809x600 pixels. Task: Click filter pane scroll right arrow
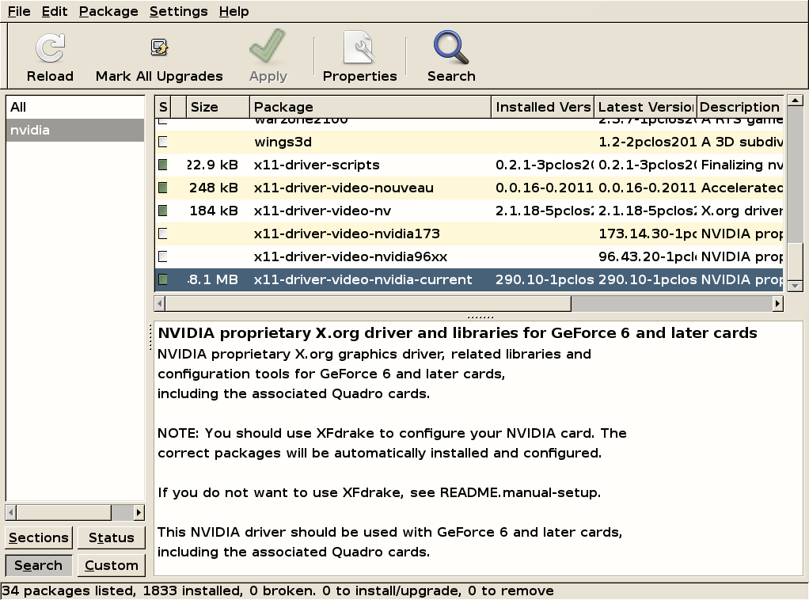coord(139,512)
